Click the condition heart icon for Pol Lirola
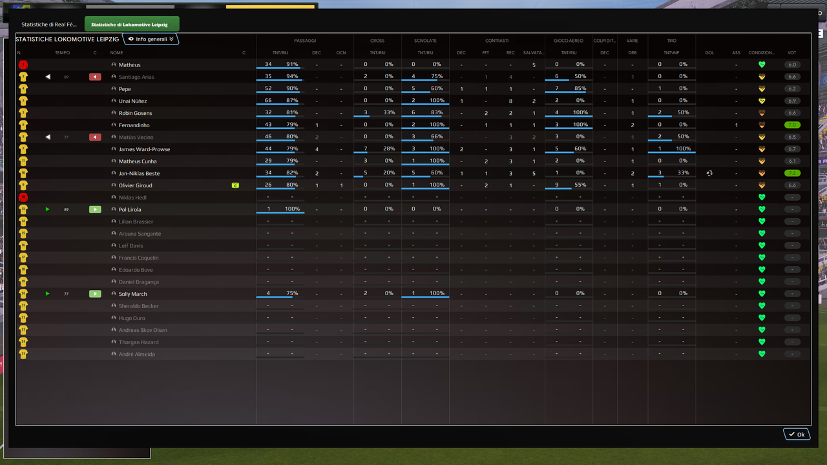Viewport: 827px width, 465px height. click(762, 209)
